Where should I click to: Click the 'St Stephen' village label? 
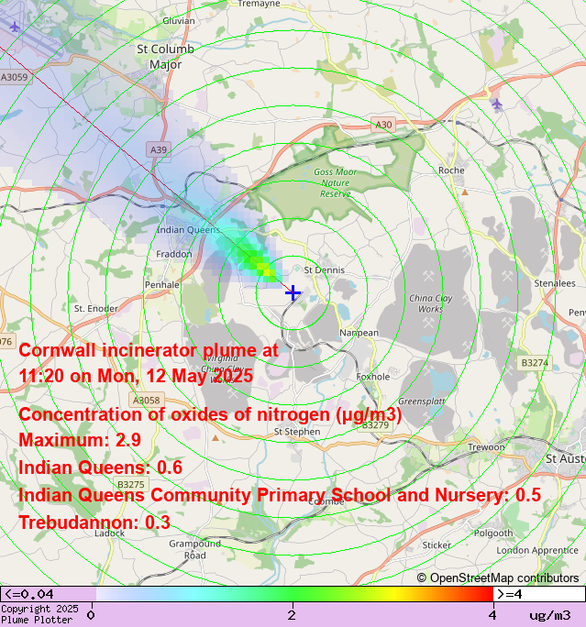297,432
